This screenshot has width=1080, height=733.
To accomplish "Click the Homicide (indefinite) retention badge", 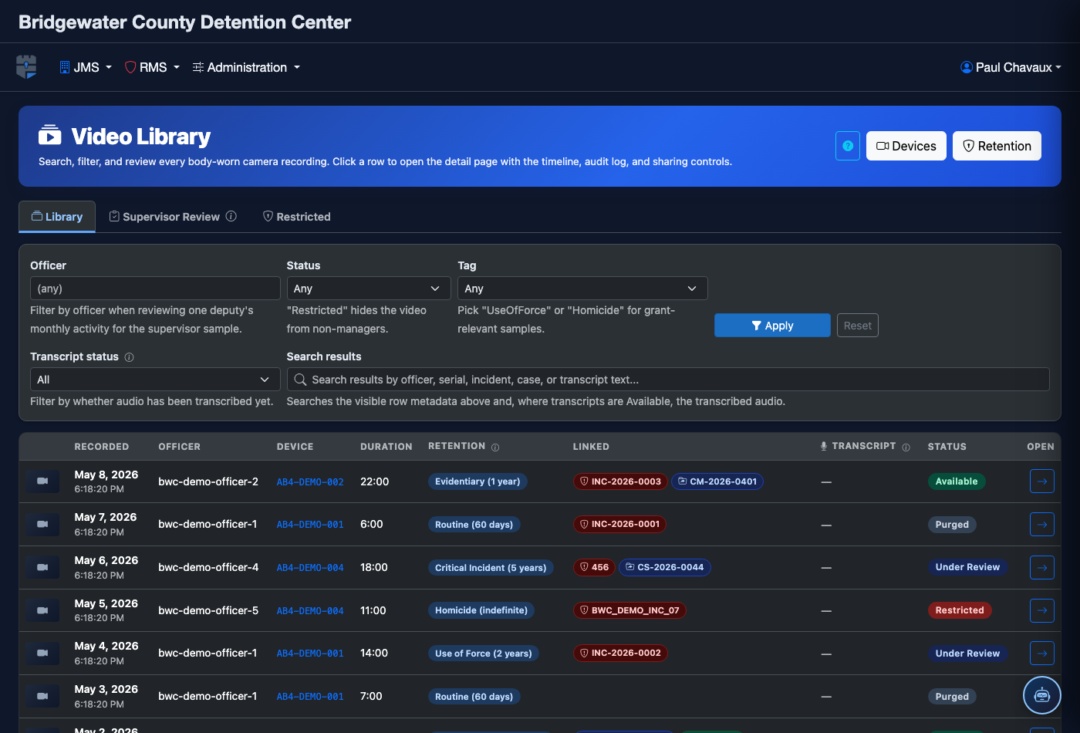I will tap(481, 610).
